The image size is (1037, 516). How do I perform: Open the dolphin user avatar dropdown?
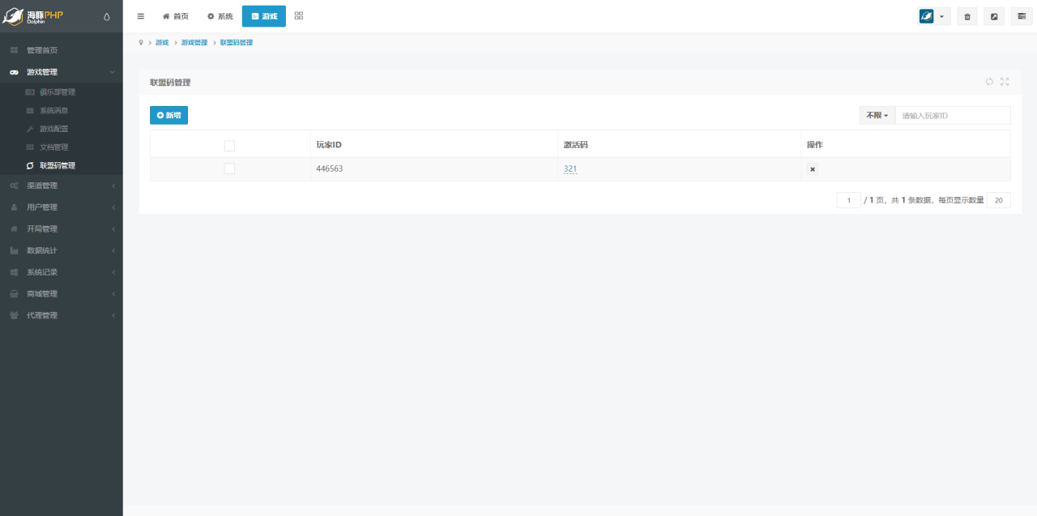pos(933,16)
